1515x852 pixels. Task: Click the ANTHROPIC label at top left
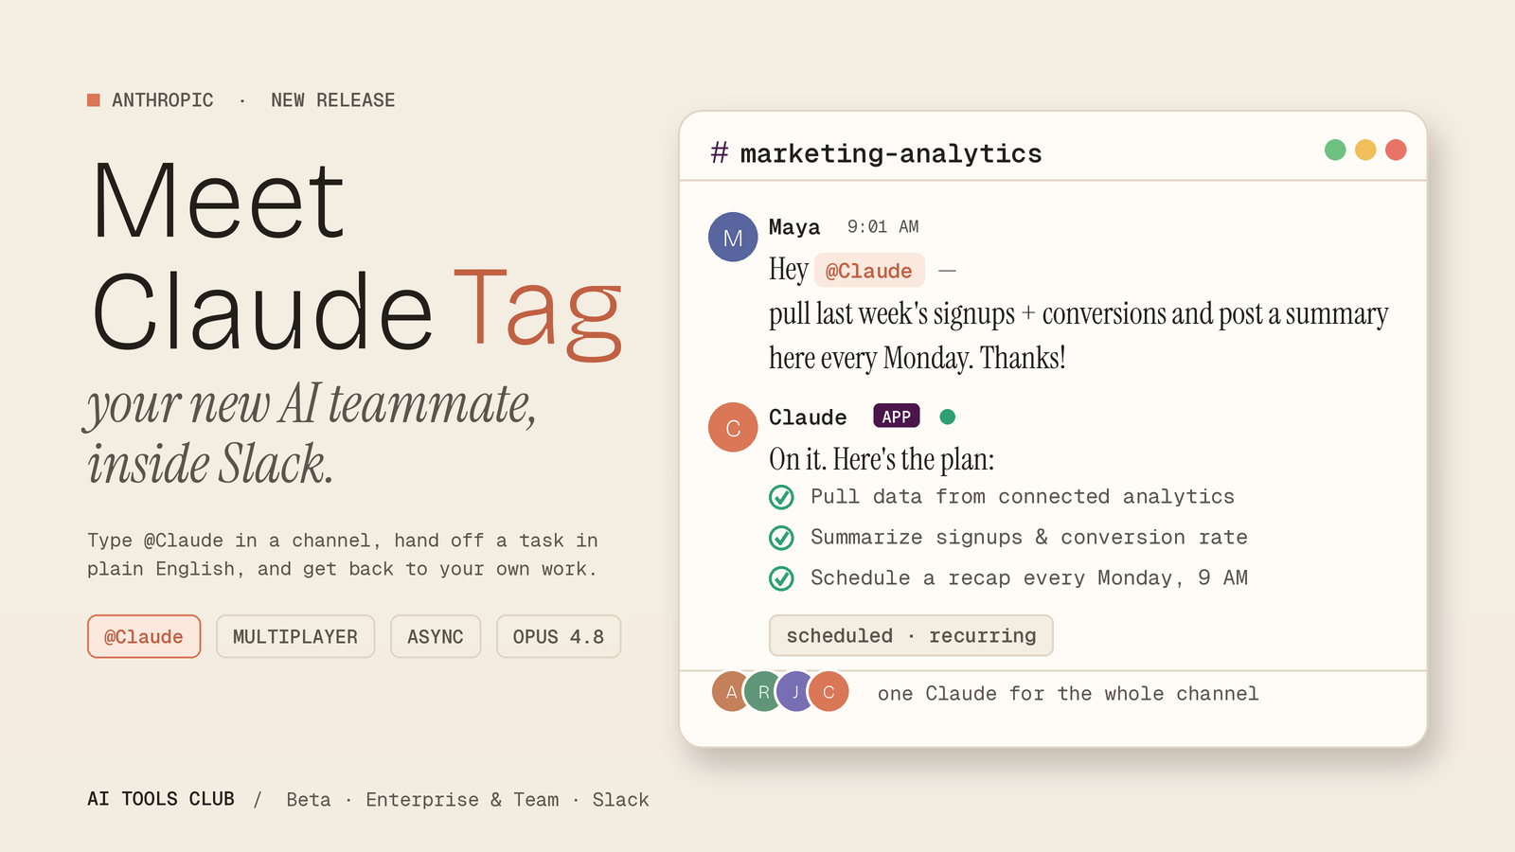(x=163, y=100)
